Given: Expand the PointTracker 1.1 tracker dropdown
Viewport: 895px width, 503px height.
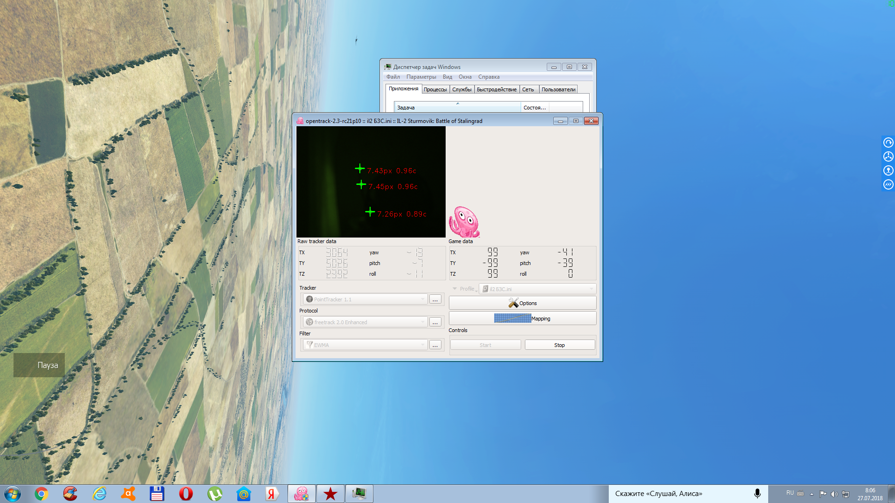Looking at the screenshot, I should tap(365, 299).
